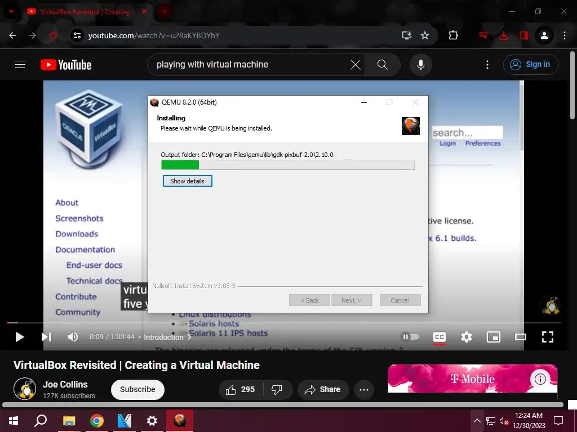
Task: Open more actions ellipsis under video
Action: [x=364, y=389]
